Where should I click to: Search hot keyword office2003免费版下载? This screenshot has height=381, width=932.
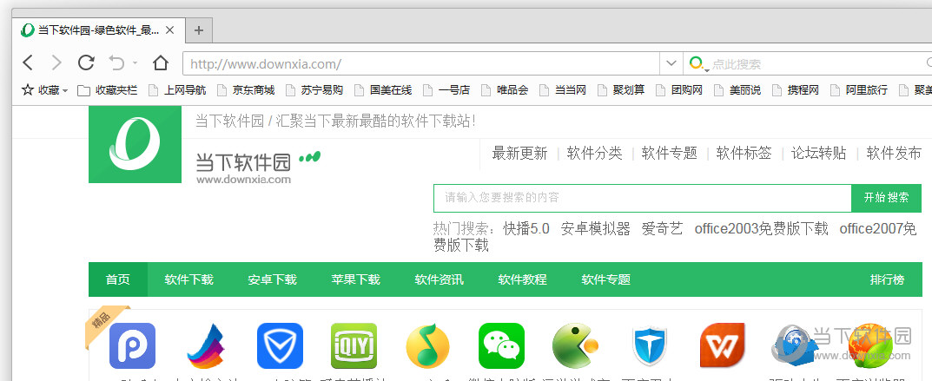(x=762, y=229)
